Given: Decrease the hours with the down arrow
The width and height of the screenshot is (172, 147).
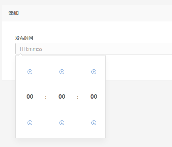Looking at the screenshot, I should coord(30,123).
